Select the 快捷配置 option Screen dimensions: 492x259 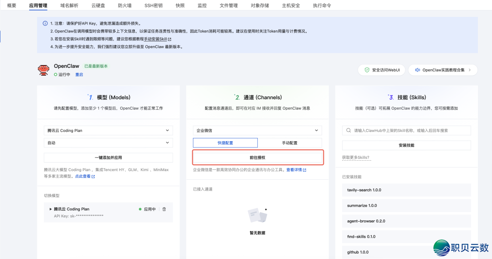click(225, 142)
